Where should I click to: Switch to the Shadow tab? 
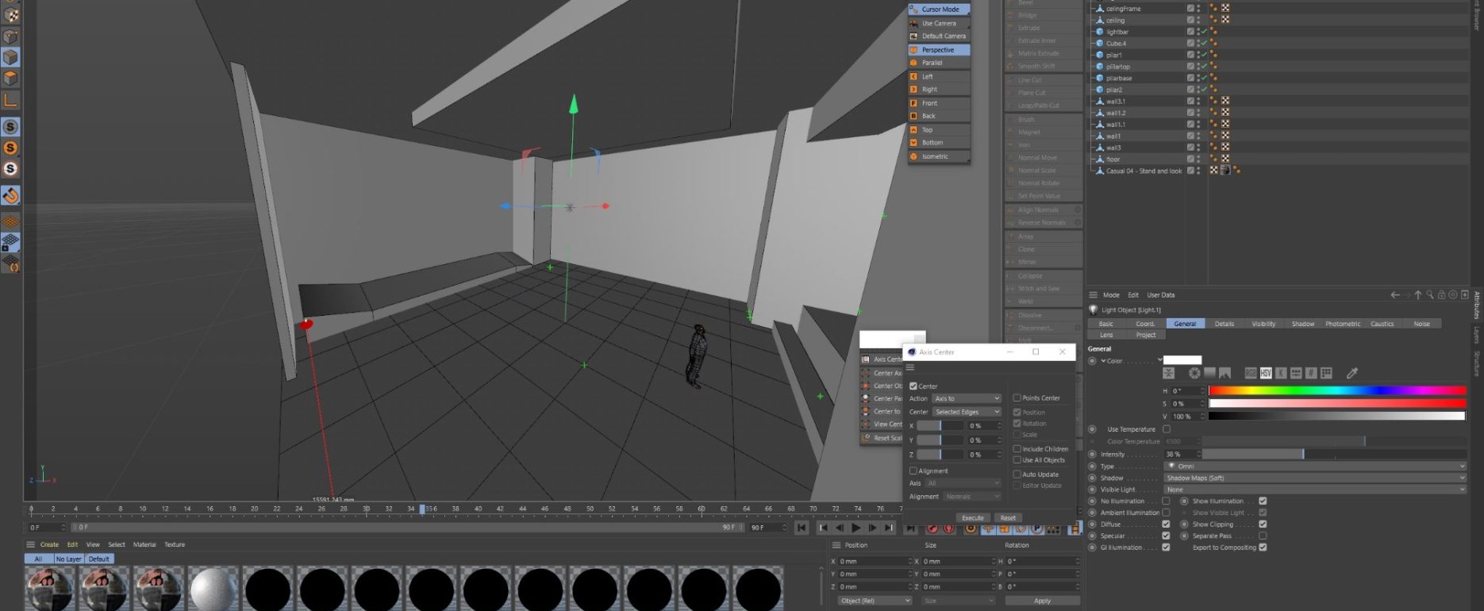click(x=1302, y=324)
